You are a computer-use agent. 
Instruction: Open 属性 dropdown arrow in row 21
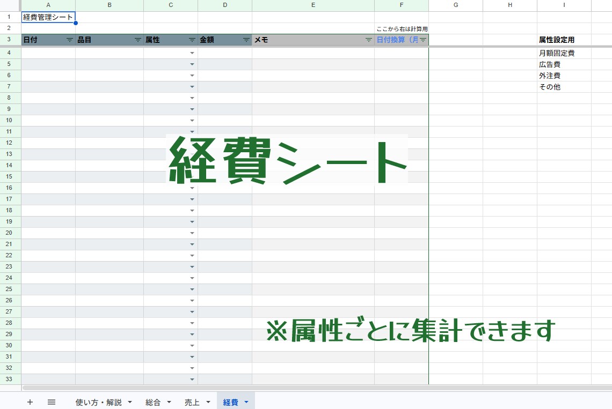[x=192, y=244]
